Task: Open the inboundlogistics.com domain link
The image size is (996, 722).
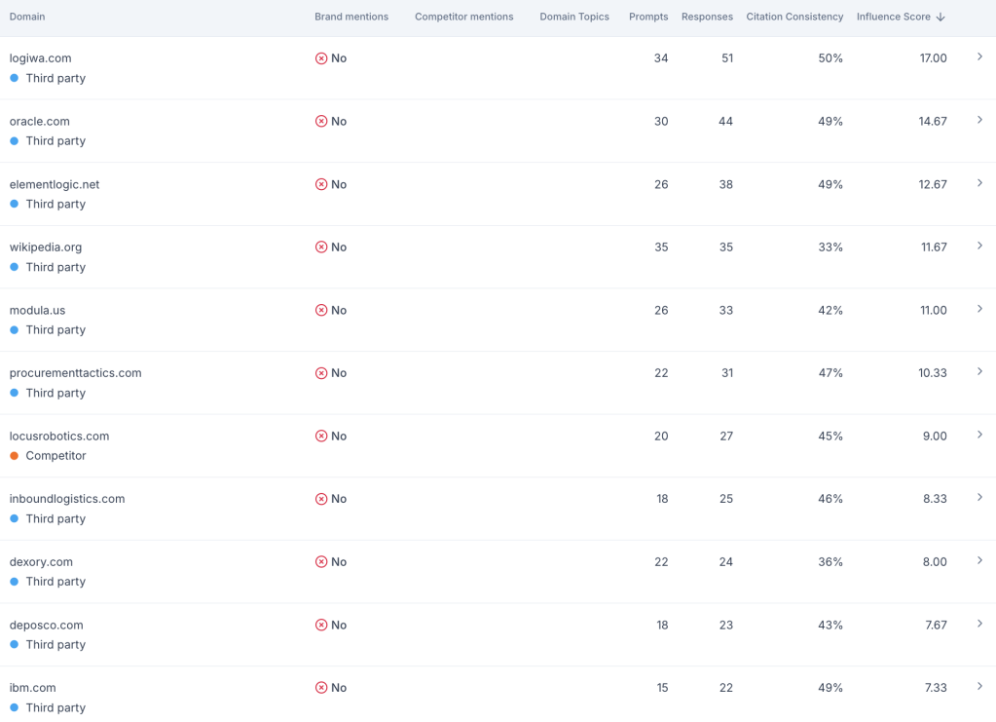Action: (x=67, y=499)
